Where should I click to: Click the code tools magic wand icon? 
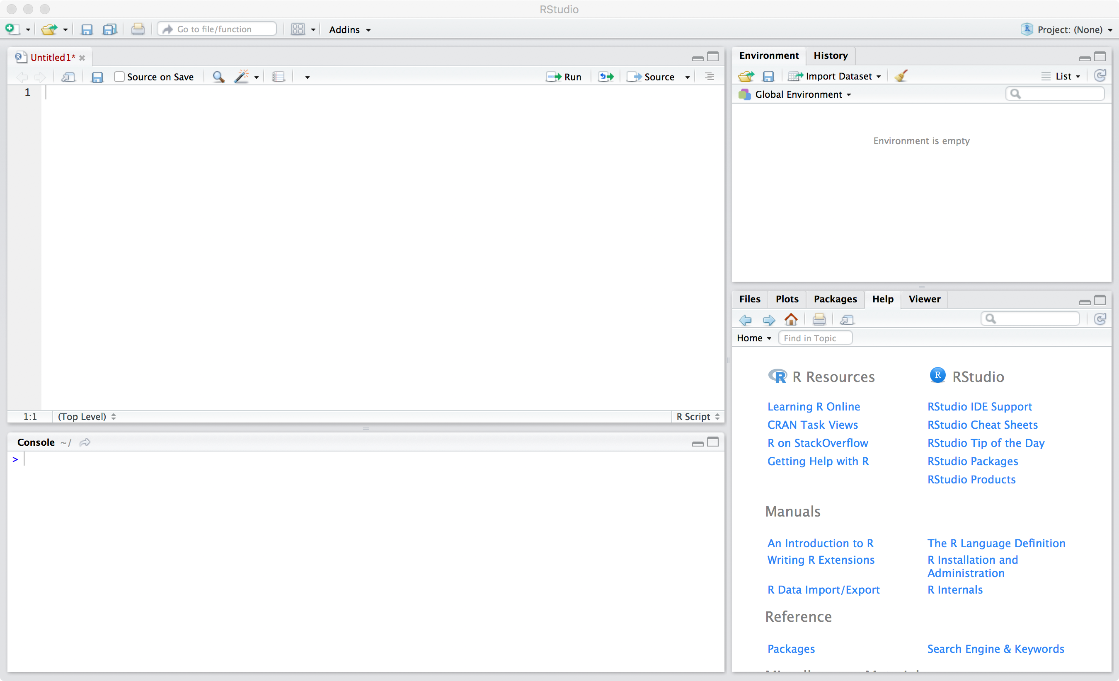(242, 77)
